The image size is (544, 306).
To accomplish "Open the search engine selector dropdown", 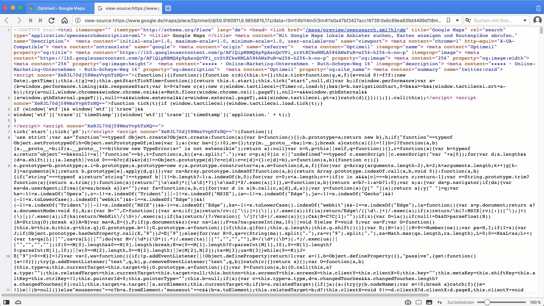I will click(468, 20).
